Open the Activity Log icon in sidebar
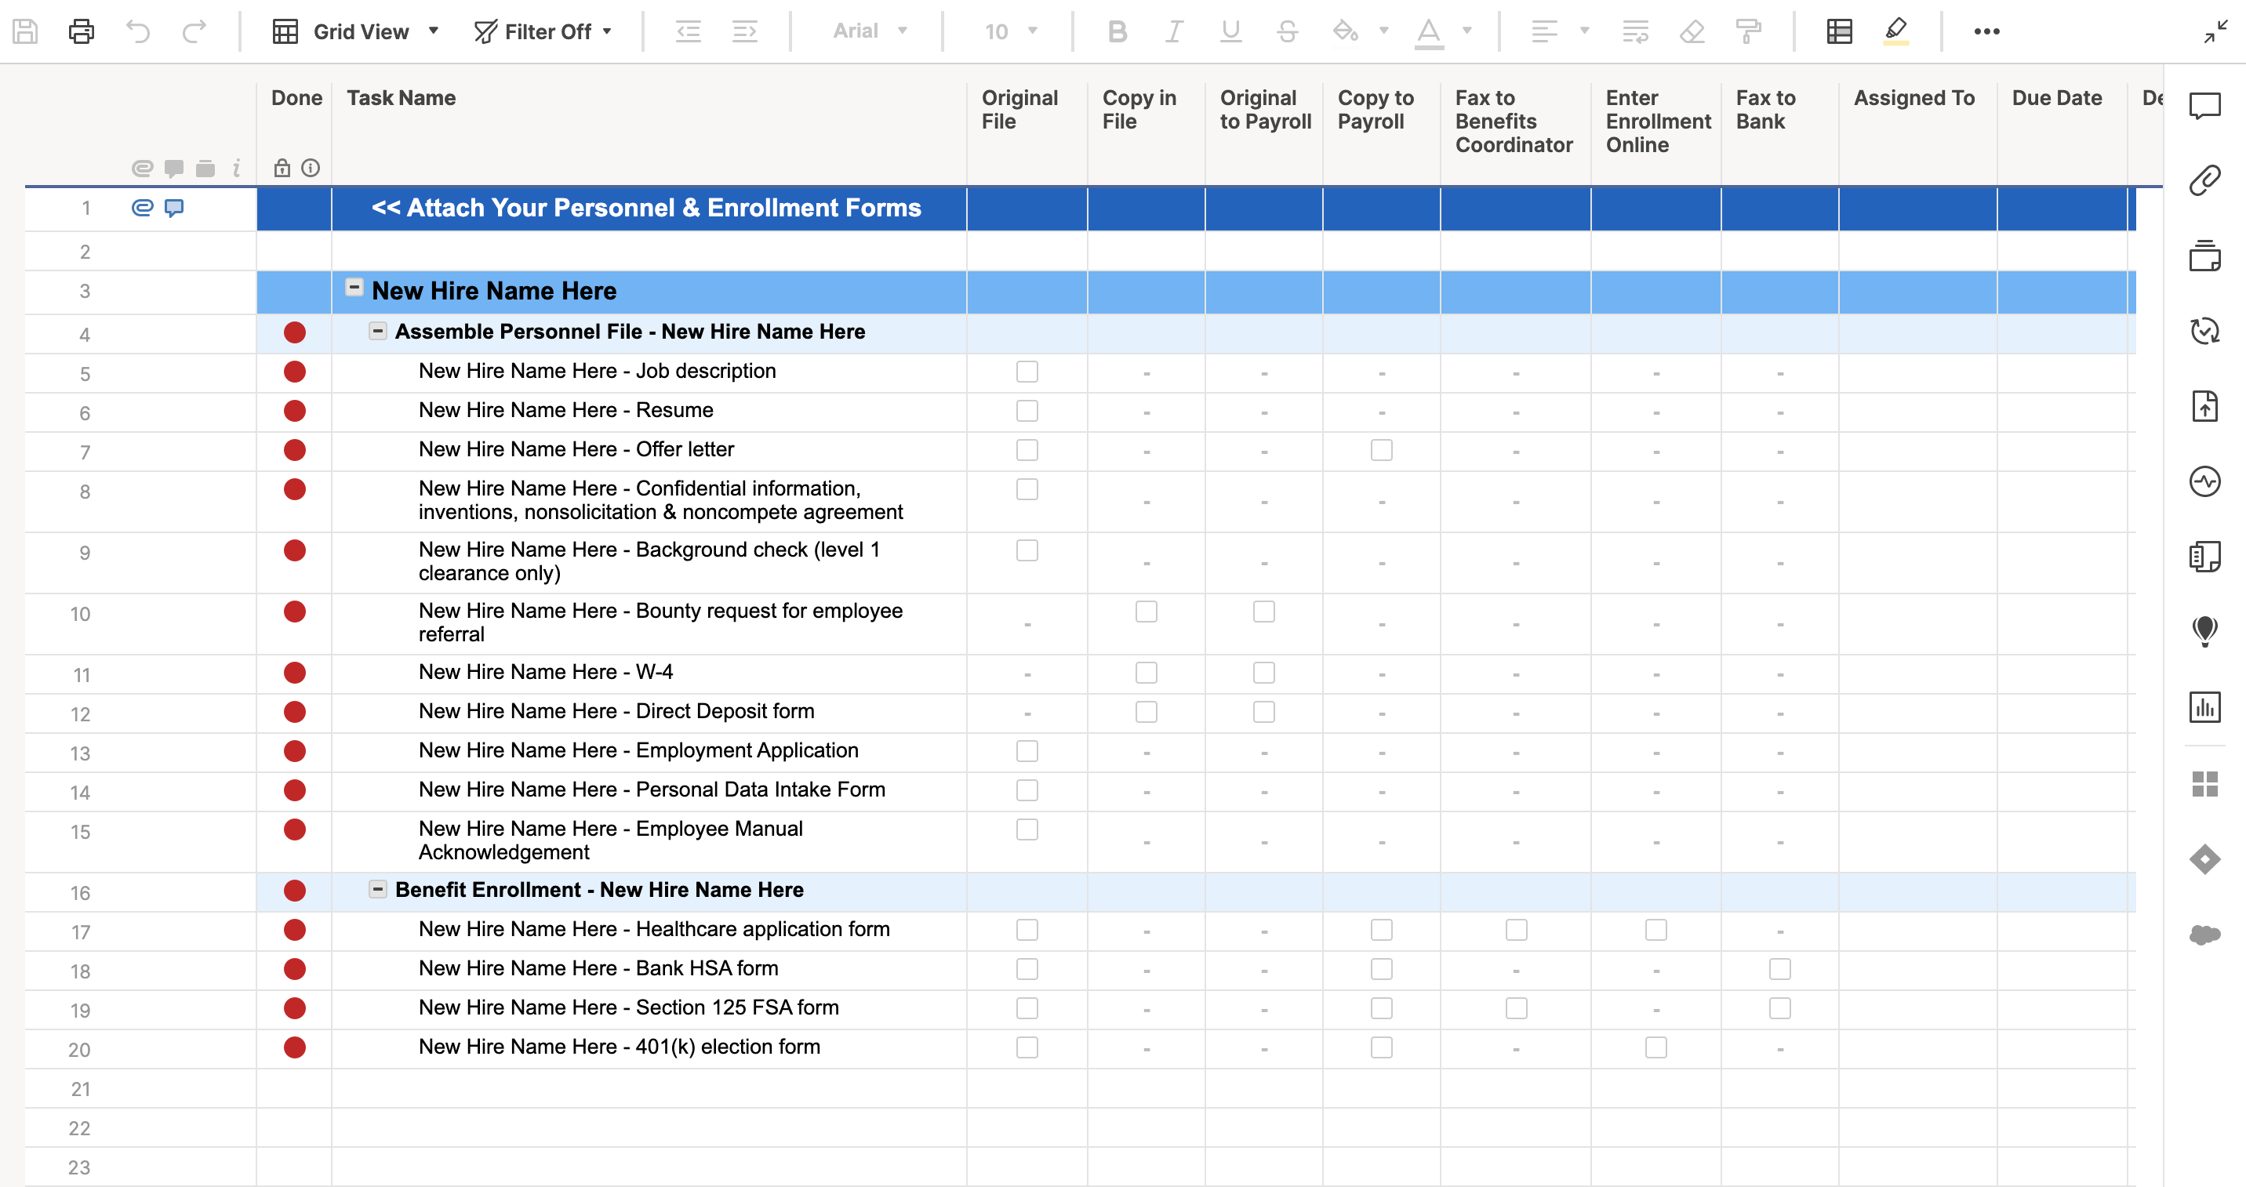Image resolution: width=2246 pixels, height=1187 pixels. (2204, 481)
